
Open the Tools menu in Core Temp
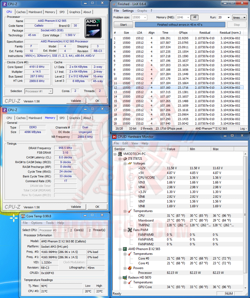click(50, 223)
